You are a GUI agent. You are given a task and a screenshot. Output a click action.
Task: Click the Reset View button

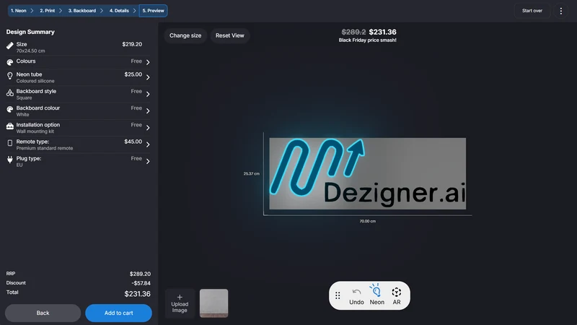click(x=229, y=35)
